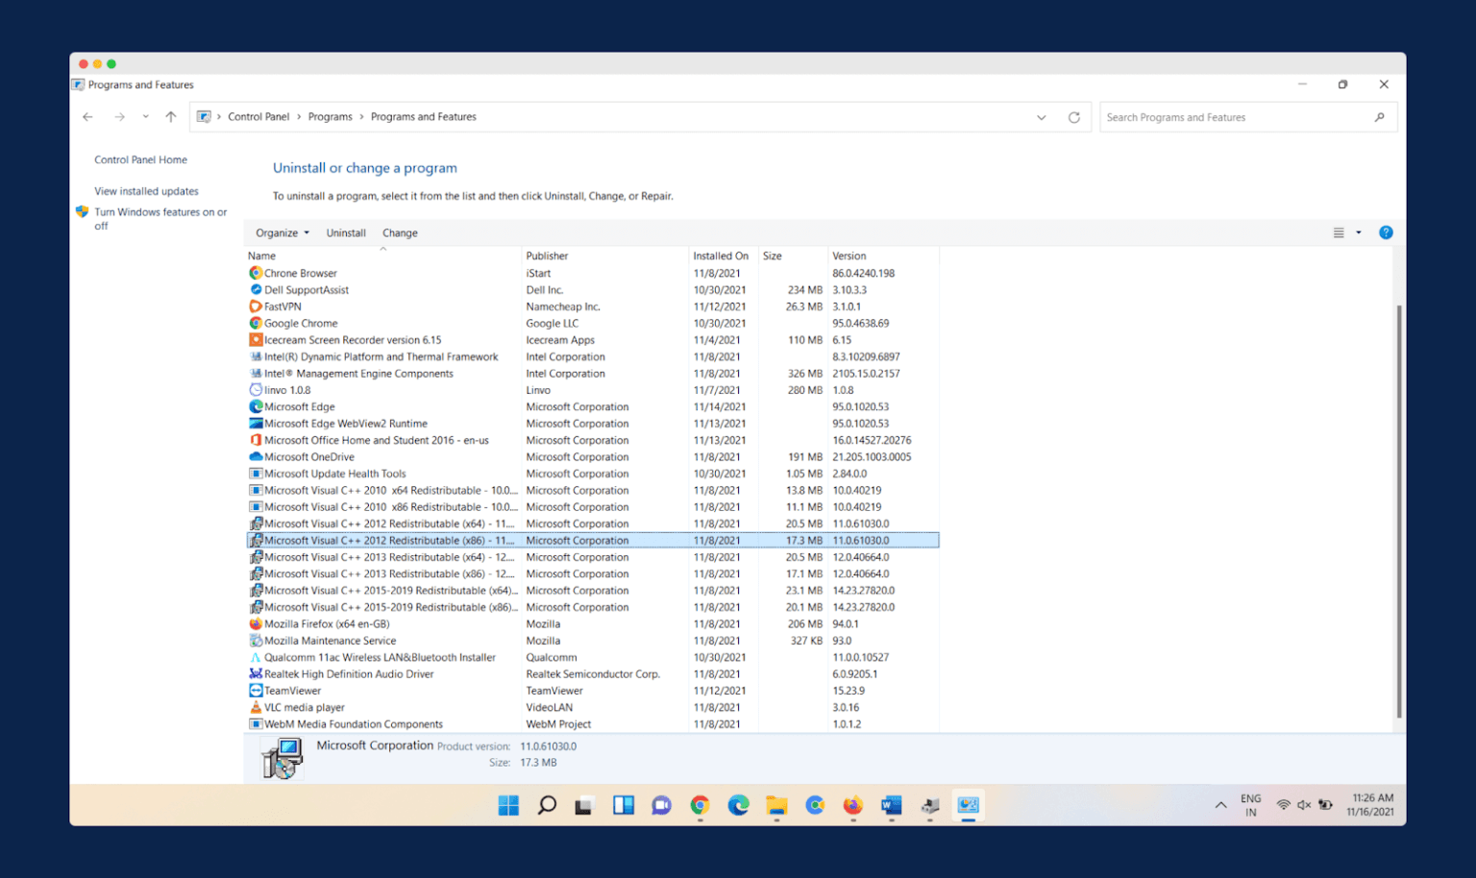Click the Refresh icon in the address bar
The image size is (1476, 878).
click(1073, 116)
